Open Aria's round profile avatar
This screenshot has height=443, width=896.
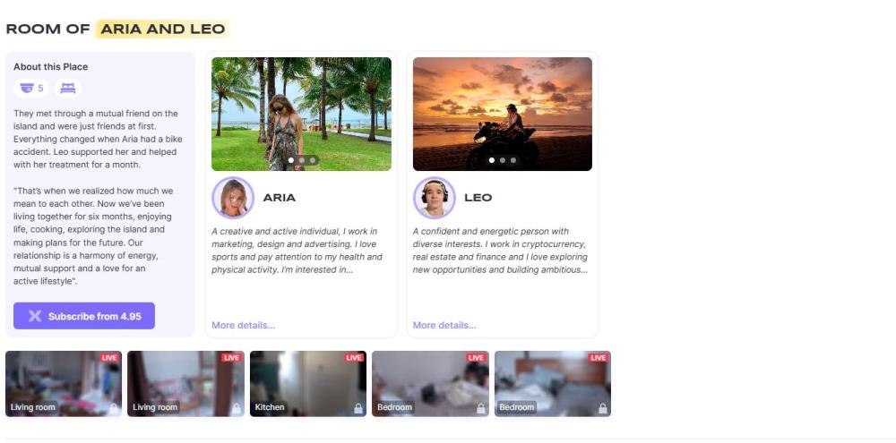(233, 198)
